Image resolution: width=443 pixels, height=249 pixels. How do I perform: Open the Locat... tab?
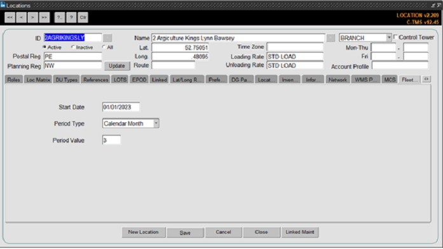[266, 80]
